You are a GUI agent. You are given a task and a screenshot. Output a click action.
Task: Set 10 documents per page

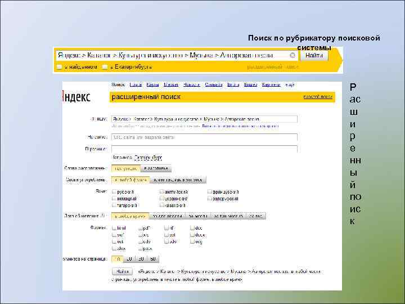118,259
